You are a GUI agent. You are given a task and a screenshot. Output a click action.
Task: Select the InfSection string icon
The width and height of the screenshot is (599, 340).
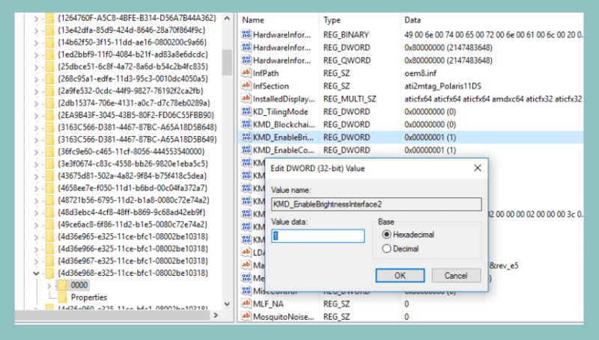coord(246,86)
